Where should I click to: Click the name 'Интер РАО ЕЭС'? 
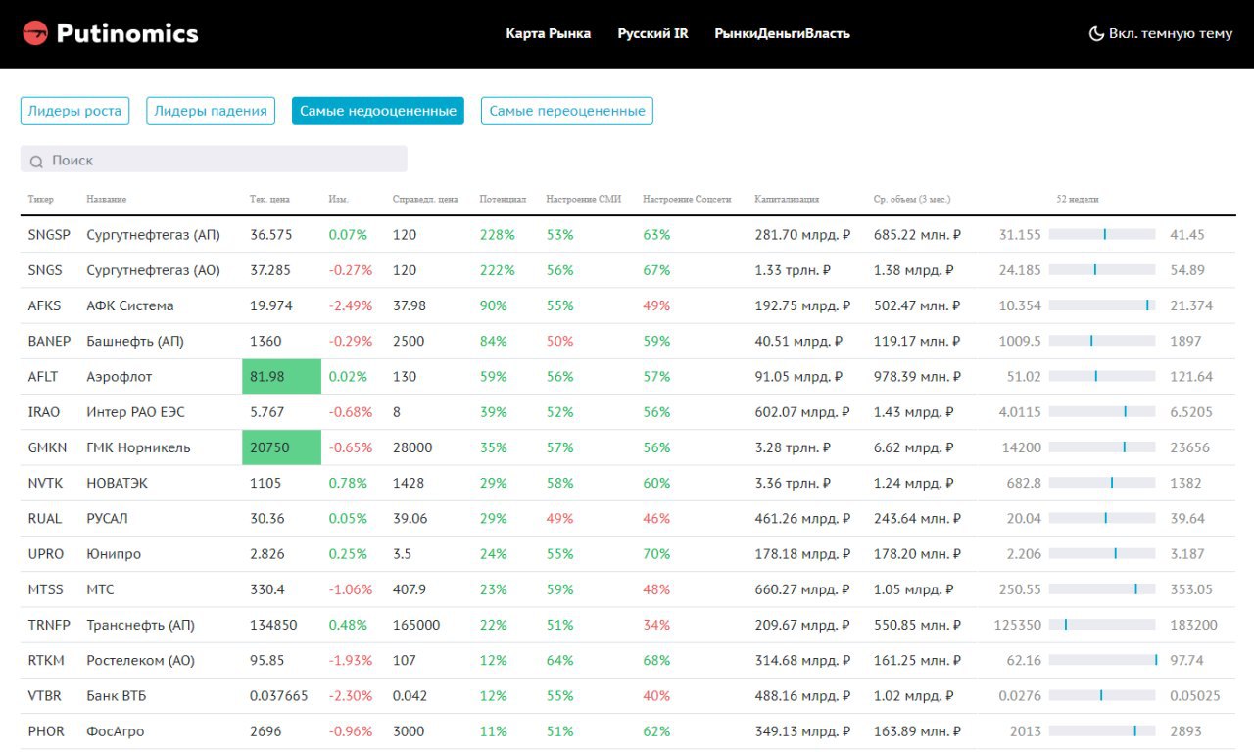(x=135, y=412)
